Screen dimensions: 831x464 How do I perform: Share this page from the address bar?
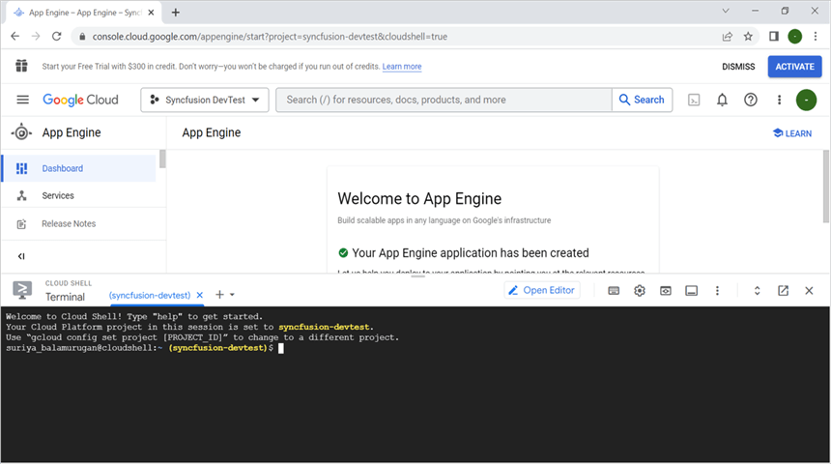click(727, 36)
